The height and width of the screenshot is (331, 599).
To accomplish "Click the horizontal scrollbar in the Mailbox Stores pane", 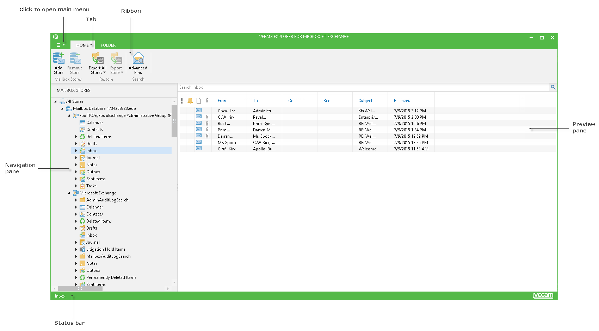I will (x=80, y=289).
